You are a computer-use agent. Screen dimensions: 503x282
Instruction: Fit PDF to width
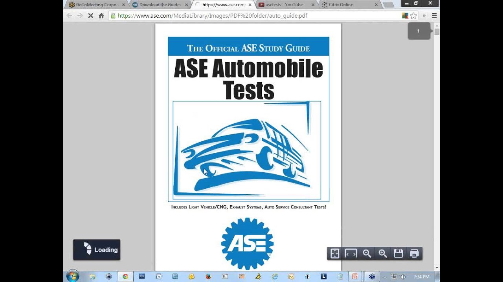(x=351, y=253)
